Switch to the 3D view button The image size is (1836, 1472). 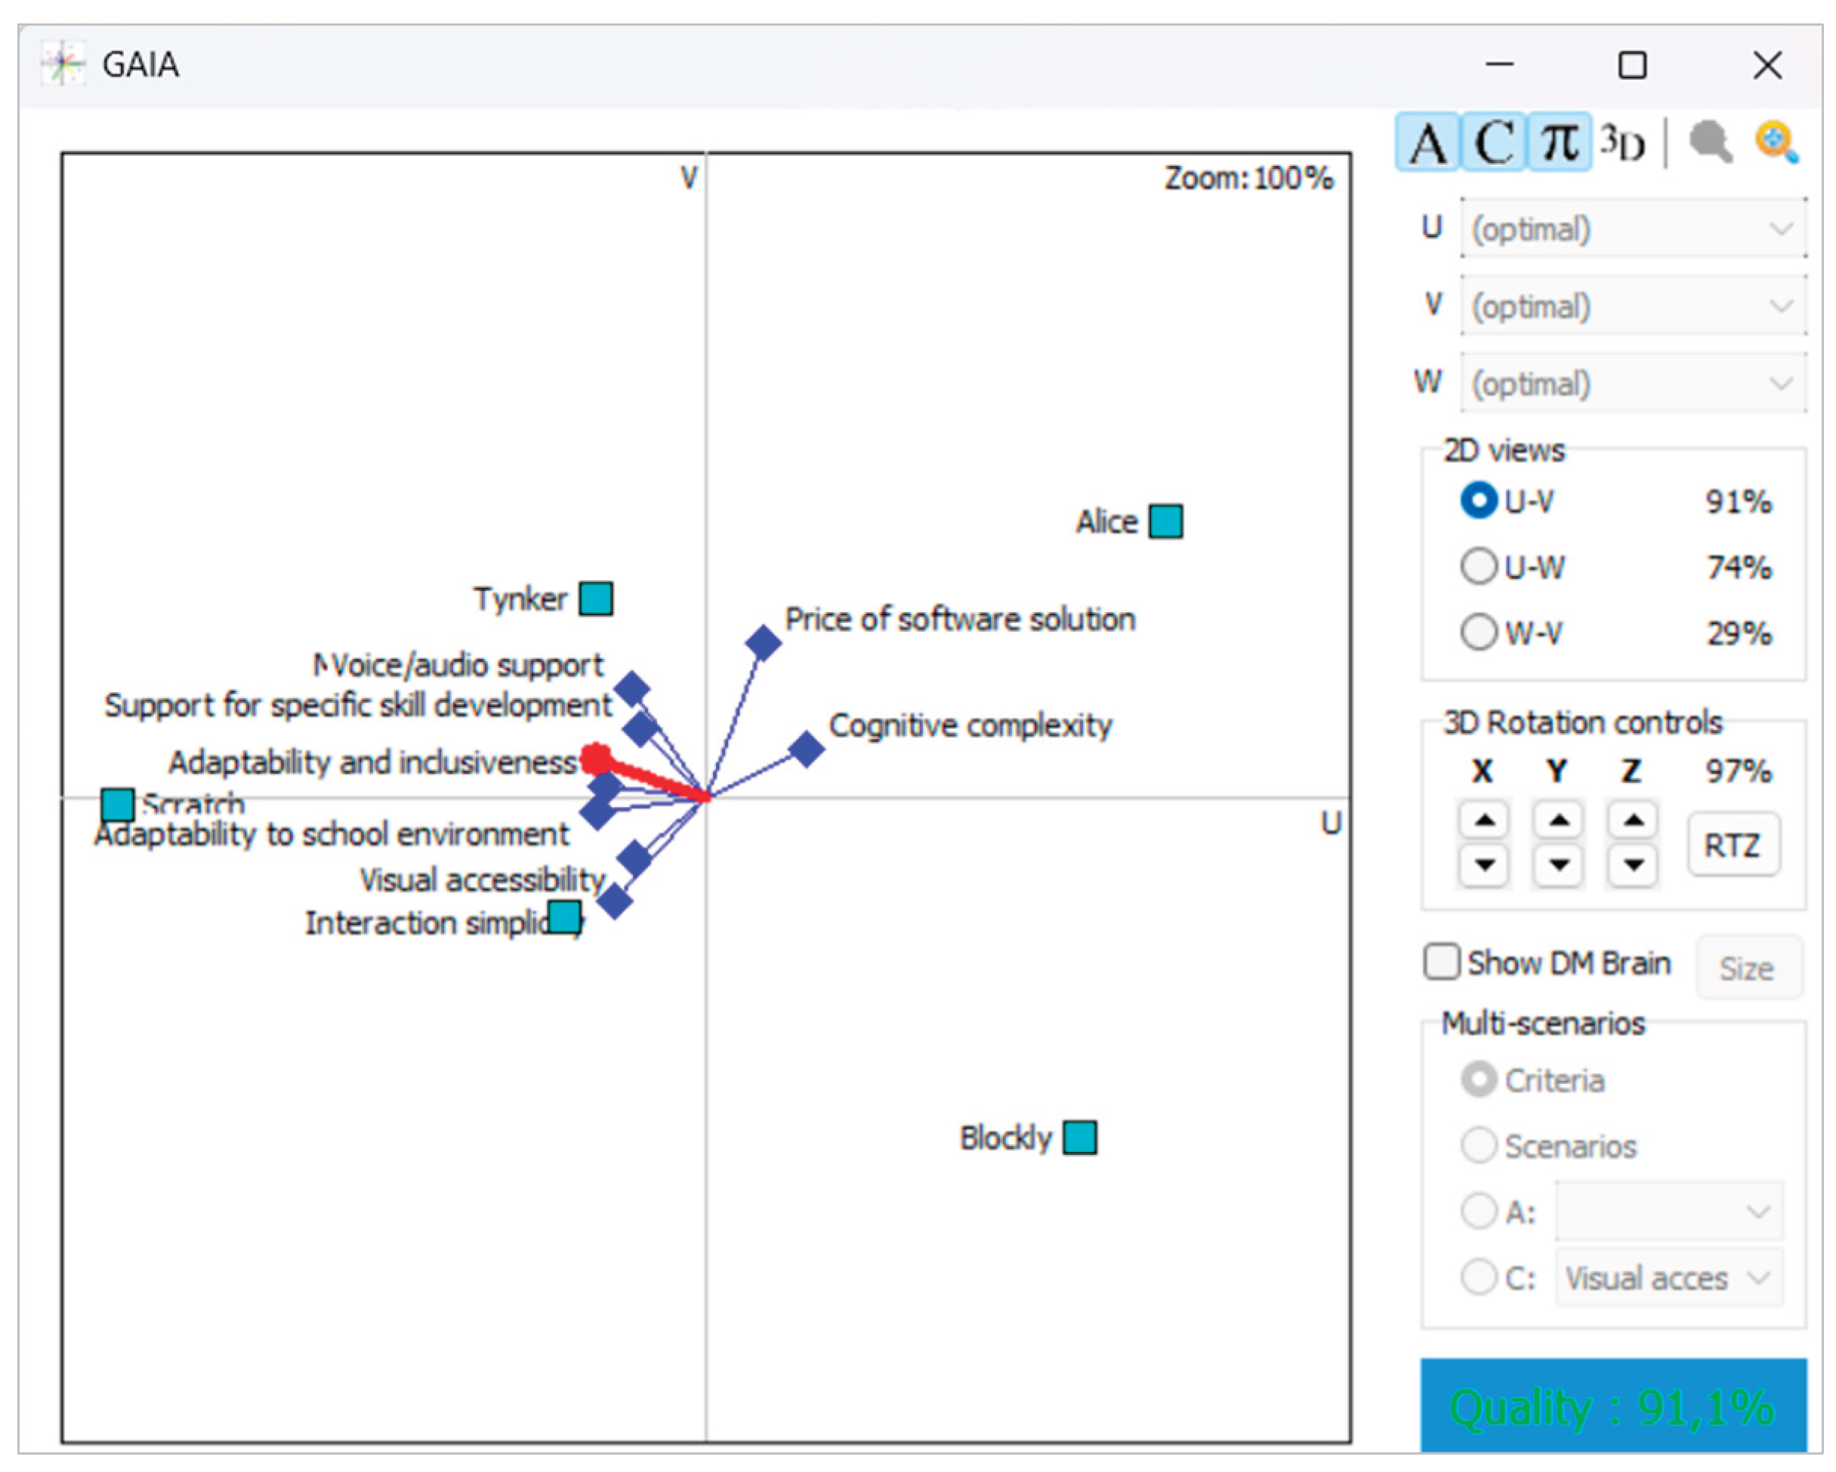1623,142
